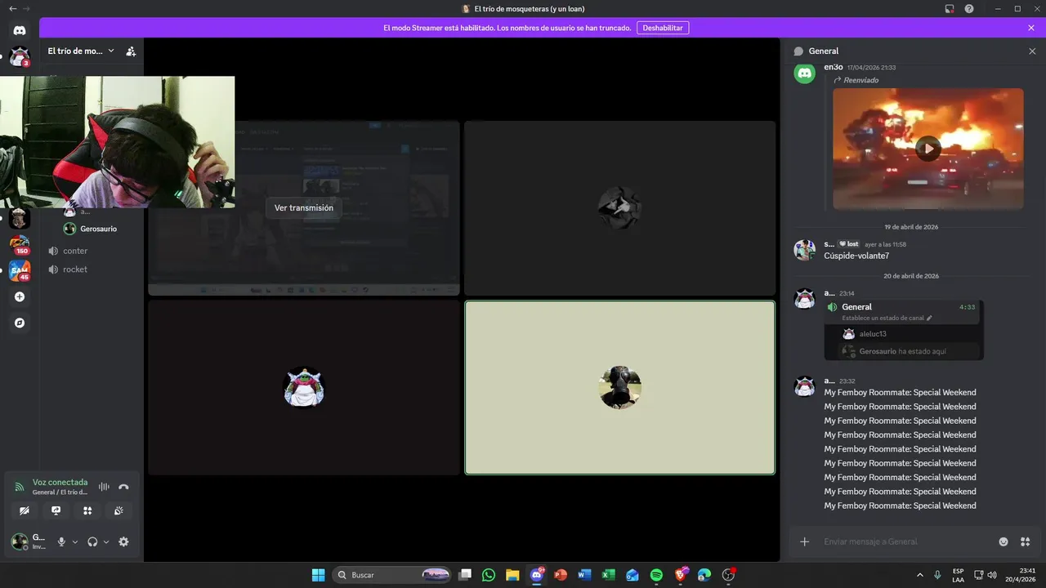Navigate back with title bar arrow
Screen dimensions: 1046x588
(x=12, y=8)
